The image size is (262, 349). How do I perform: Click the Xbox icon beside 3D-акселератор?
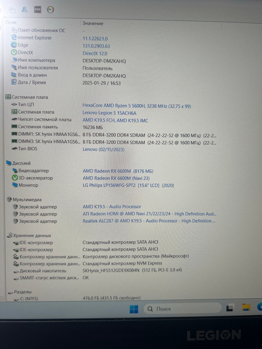(14, 178)
